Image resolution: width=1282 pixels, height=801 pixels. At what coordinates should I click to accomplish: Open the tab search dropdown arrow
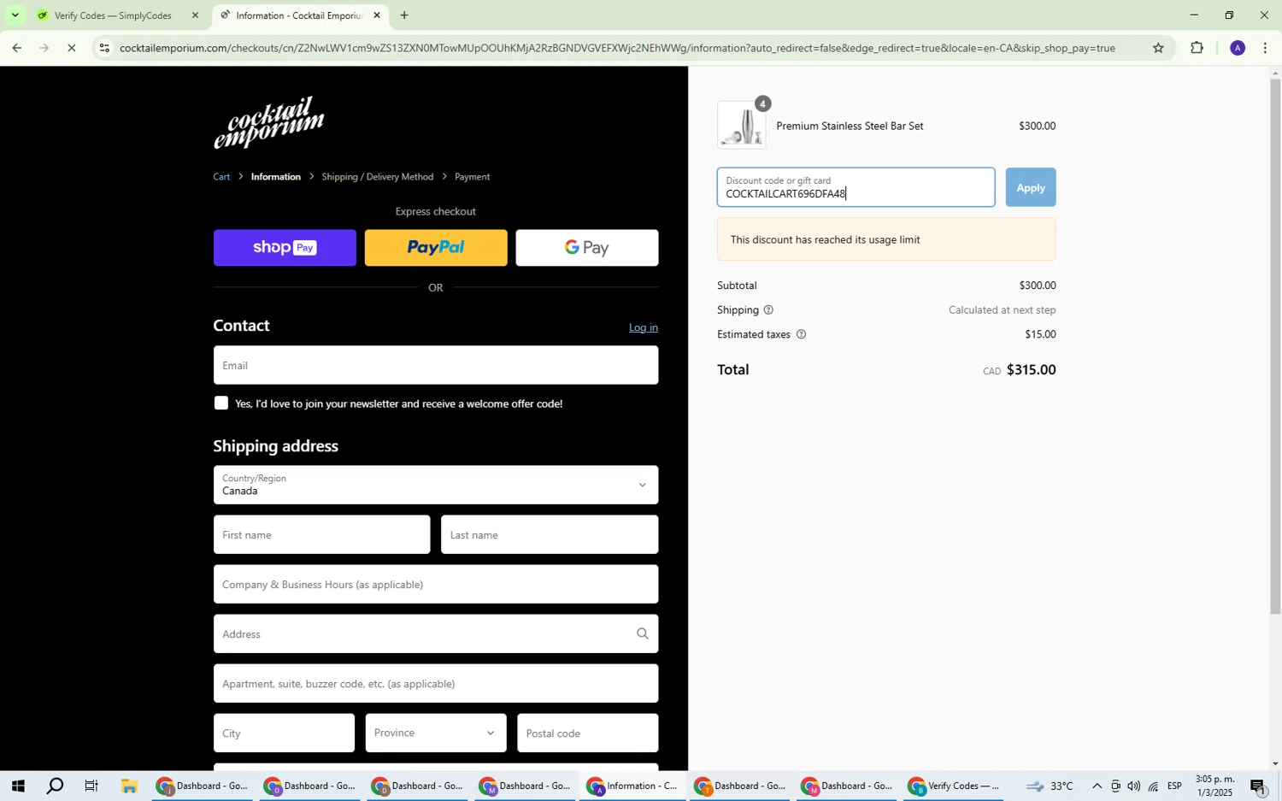click(15, 15)
